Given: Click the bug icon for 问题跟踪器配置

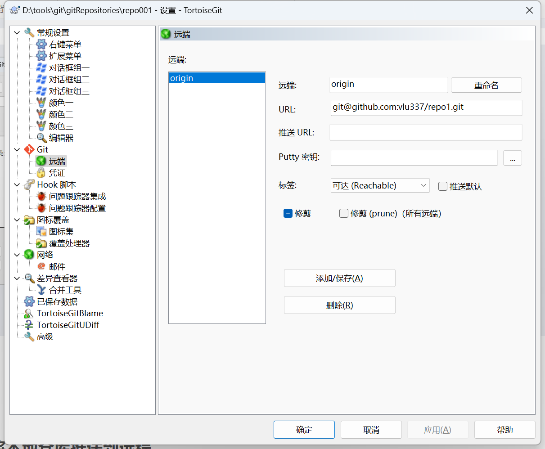Looking at the screenshot, I should tap(41, 208).
